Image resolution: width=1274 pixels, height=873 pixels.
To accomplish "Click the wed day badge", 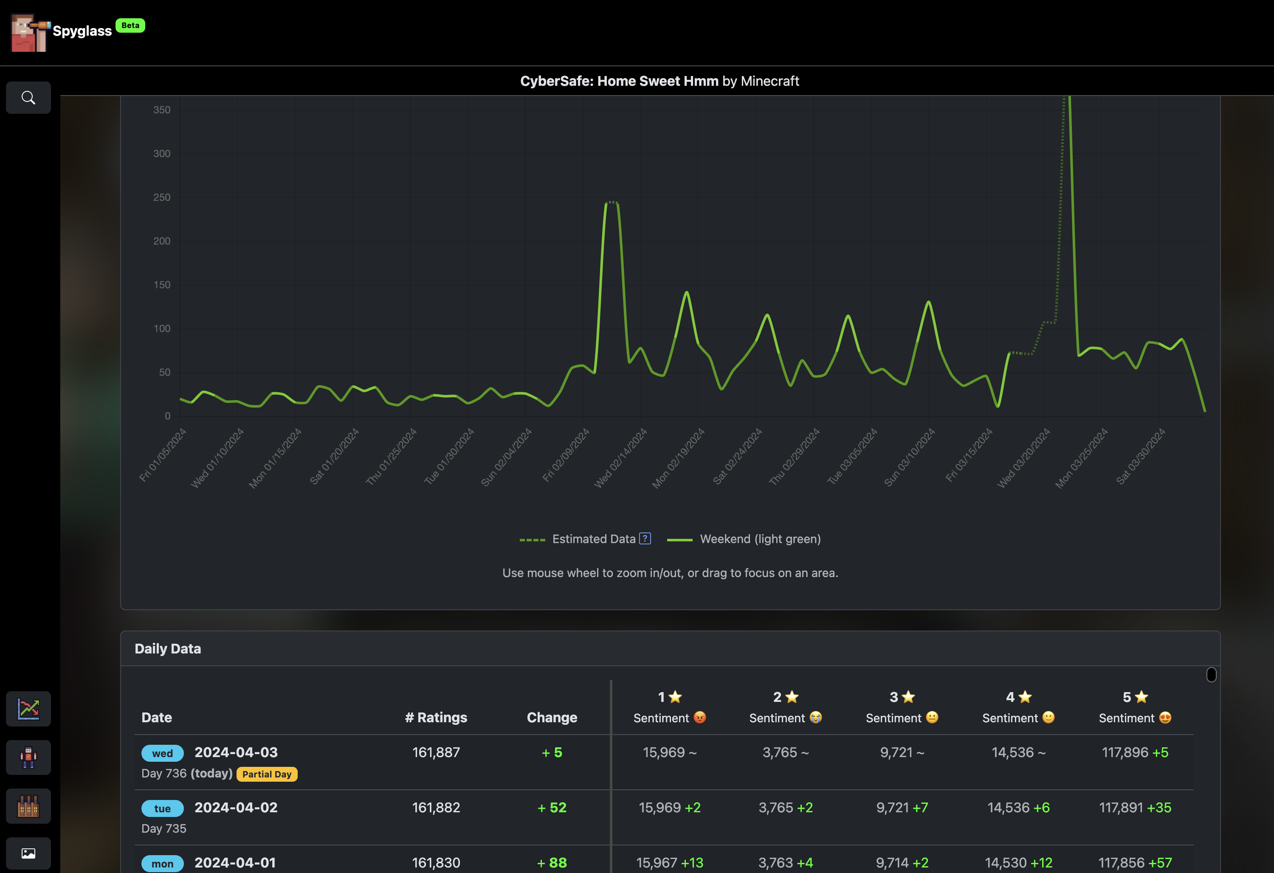I will 162,753.
